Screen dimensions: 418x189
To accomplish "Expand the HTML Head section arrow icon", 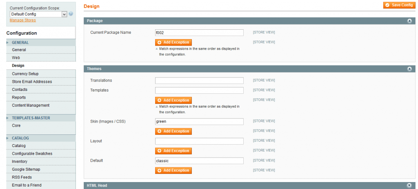I will [x=409, y=185].
